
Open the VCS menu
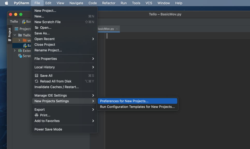(x=149, y=3)
